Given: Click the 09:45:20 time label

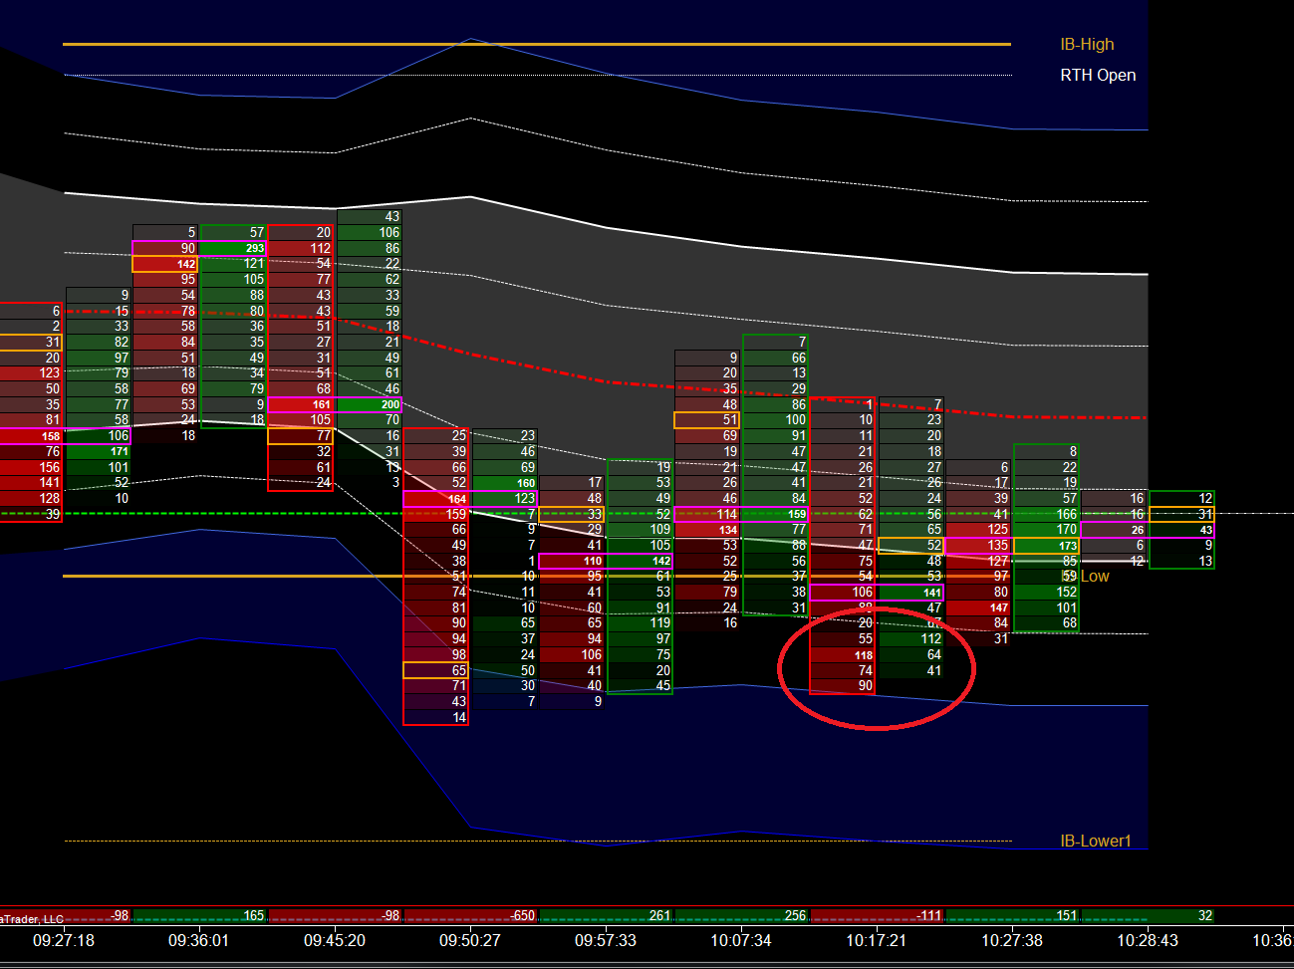Looking at the screenshot, I should [334, 940].
